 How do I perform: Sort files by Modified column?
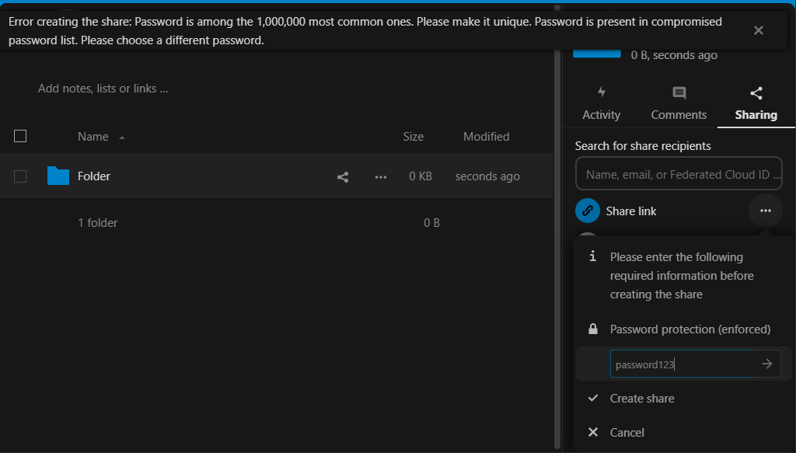pos(486,137)
